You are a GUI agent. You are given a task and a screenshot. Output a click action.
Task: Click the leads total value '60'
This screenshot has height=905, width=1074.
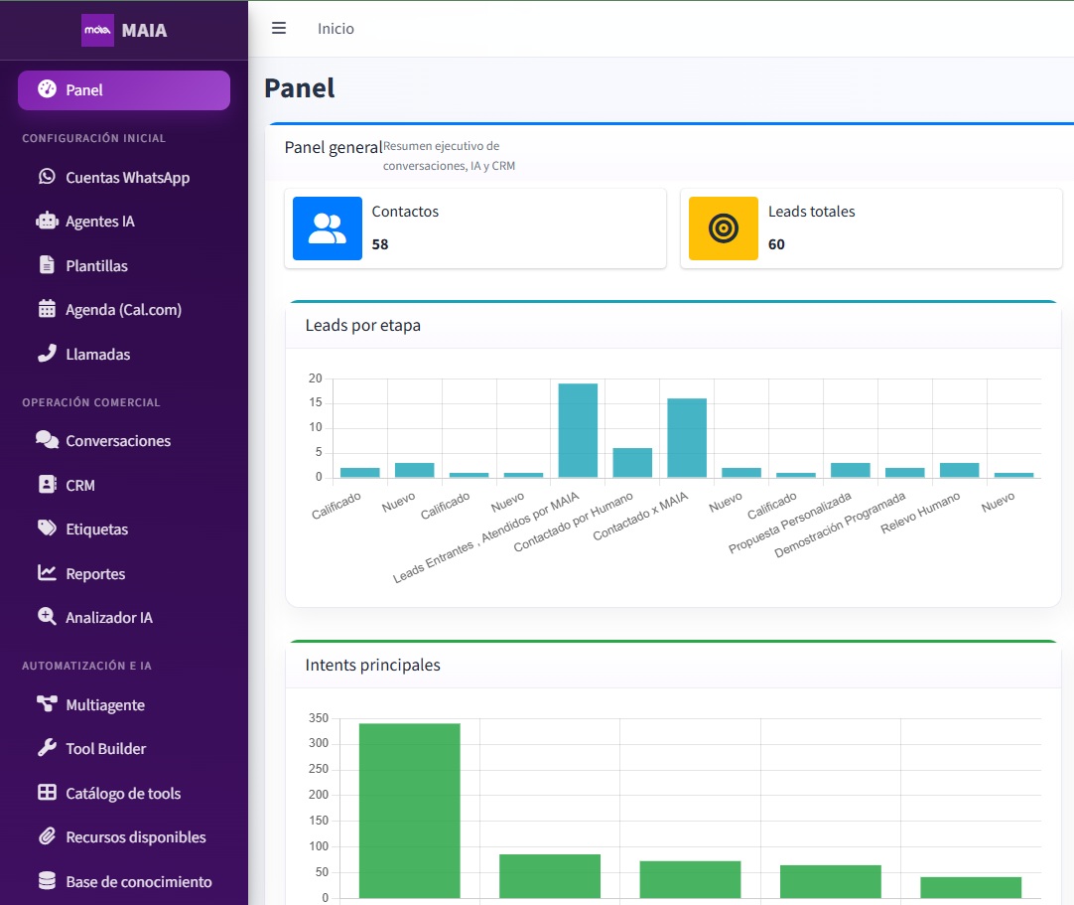[776, 244]
